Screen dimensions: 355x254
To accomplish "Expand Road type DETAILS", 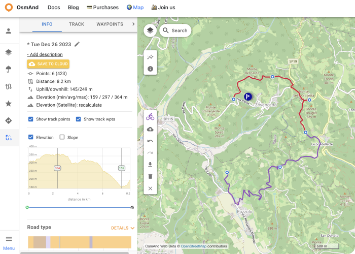I will click(x=123, y=228).
